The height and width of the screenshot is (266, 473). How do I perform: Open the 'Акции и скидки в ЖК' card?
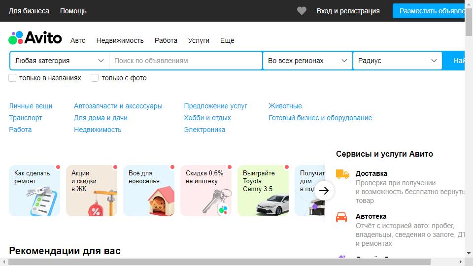tap(92, 190)
